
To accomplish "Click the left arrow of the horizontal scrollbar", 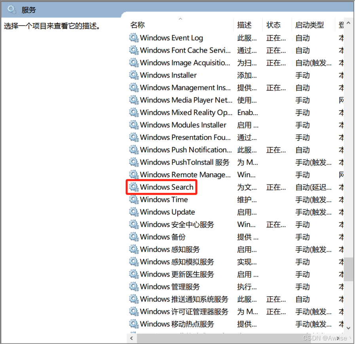I will tap(132, 338).
